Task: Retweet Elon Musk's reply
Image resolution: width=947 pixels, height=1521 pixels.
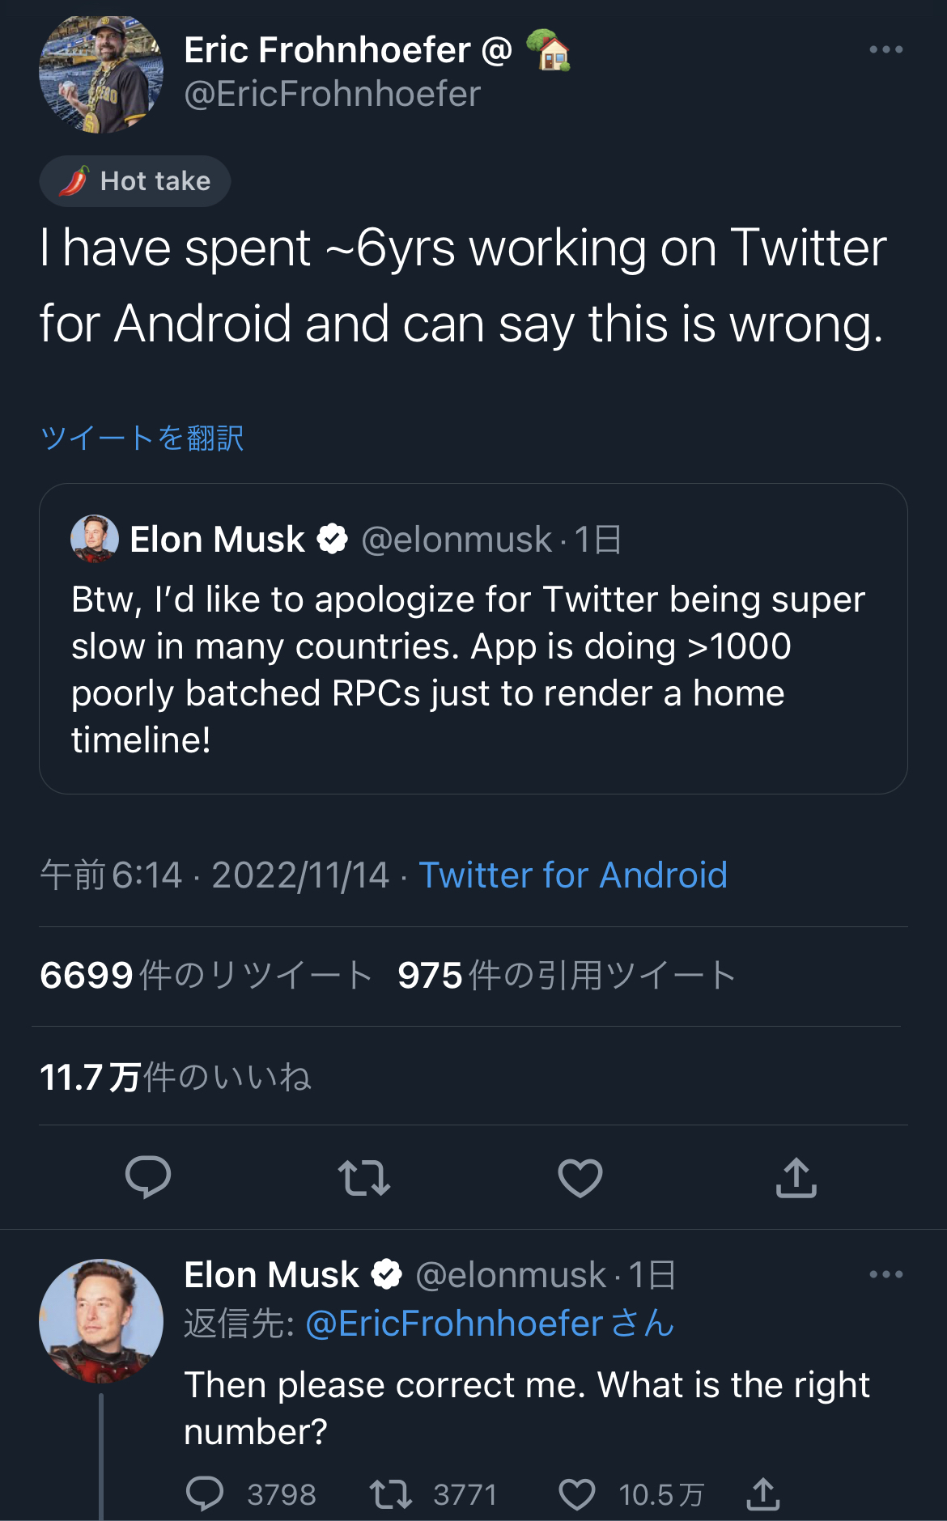Action: (x=391, y=1494)
